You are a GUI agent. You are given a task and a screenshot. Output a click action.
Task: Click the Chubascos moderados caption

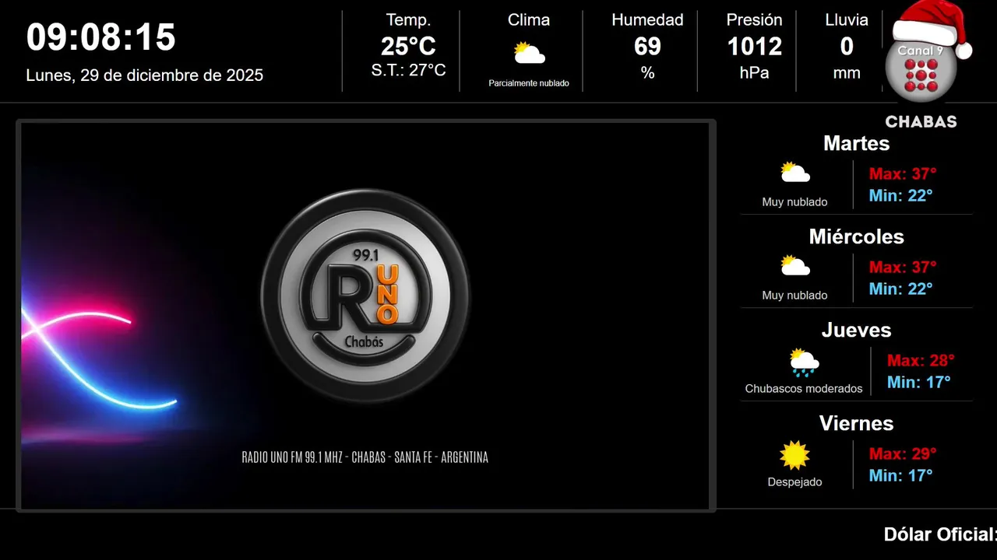tap(804, 389)
